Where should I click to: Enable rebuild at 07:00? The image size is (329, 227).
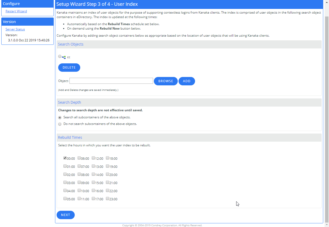pos(79,166)
